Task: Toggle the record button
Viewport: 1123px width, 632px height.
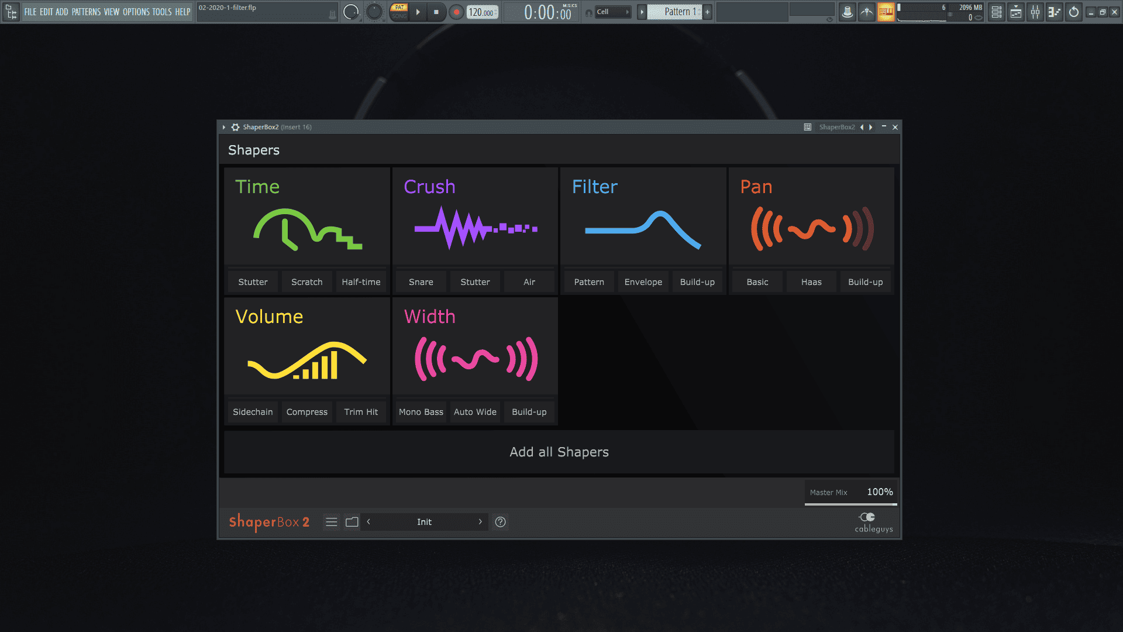Action: (456, 12)
